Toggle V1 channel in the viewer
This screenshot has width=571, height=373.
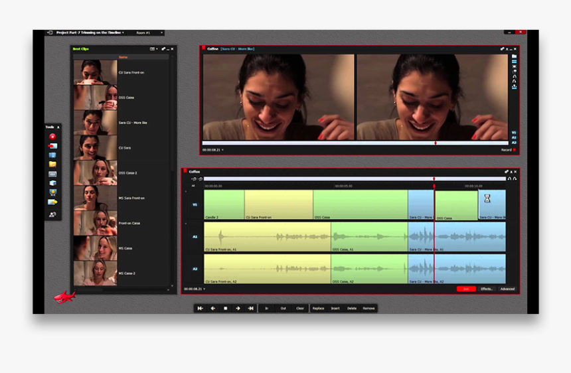coord(514,133)
